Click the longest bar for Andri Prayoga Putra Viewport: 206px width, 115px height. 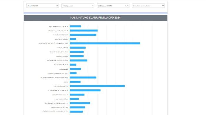(x=105, y=43)
